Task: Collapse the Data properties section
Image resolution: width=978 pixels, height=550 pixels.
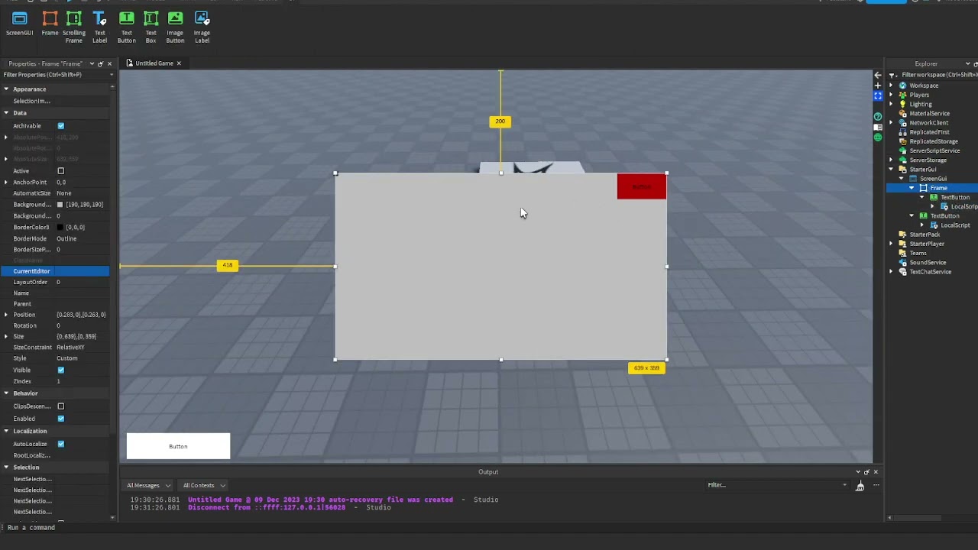Action: (x=6, y=113)
